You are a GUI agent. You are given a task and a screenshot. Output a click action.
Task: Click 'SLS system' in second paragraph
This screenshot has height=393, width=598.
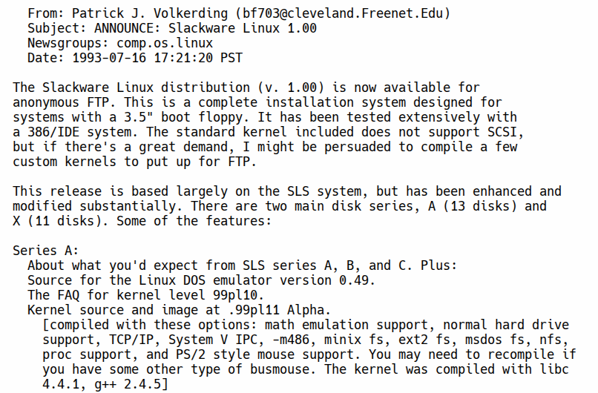click(324, 192)
